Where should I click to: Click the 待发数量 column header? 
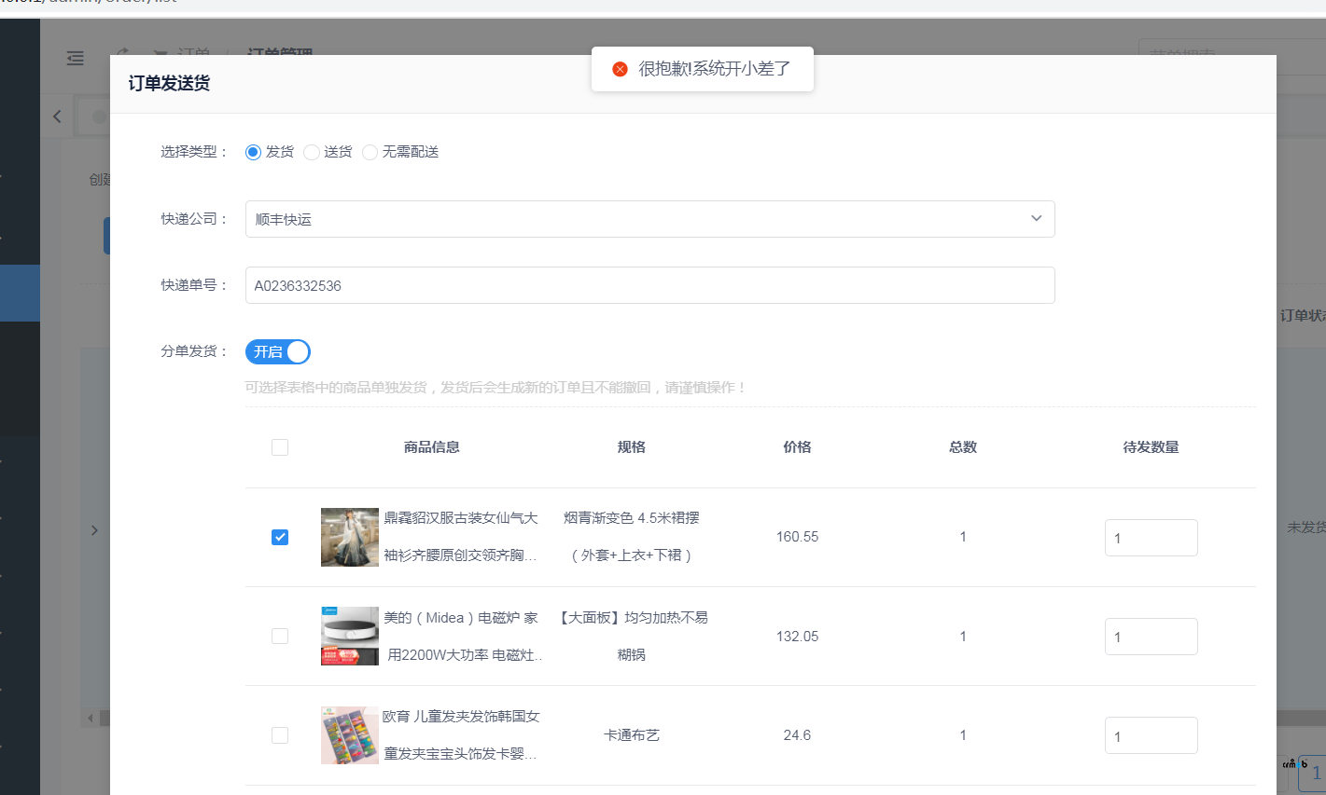point(1151,447)
